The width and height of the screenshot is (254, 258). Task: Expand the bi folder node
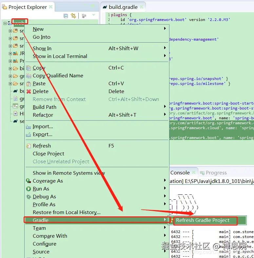pyautogui.click(x=10, y=69)
